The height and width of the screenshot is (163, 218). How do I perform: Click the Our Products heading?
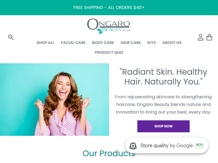[109, 153]
